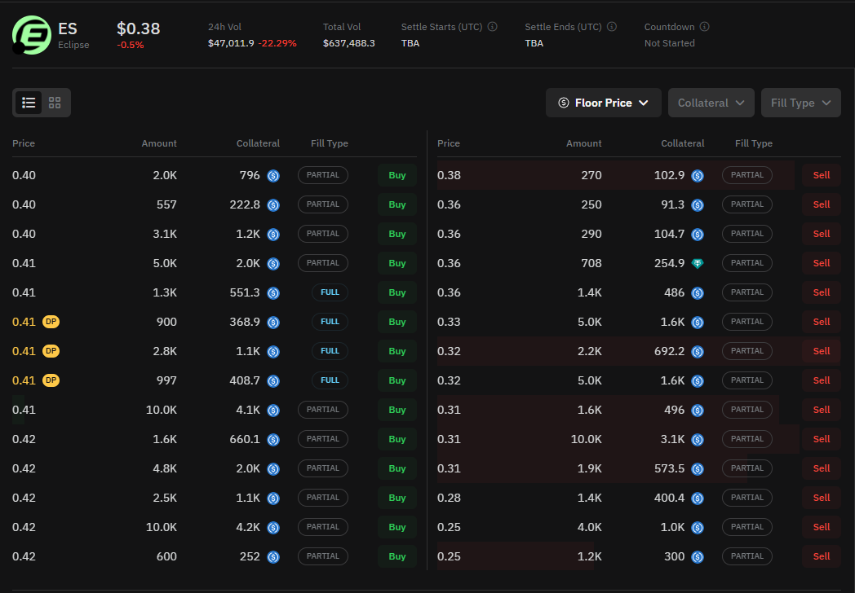Open the Floor Price dropdown
Image resolution: width=855 pixels, height=593 pixels.
point(604,103)
